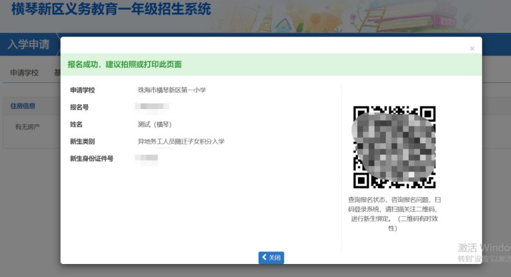Click the 有无房产 field label
The height and width of the screenshot is (277, 511).
(x=27, y=127)
